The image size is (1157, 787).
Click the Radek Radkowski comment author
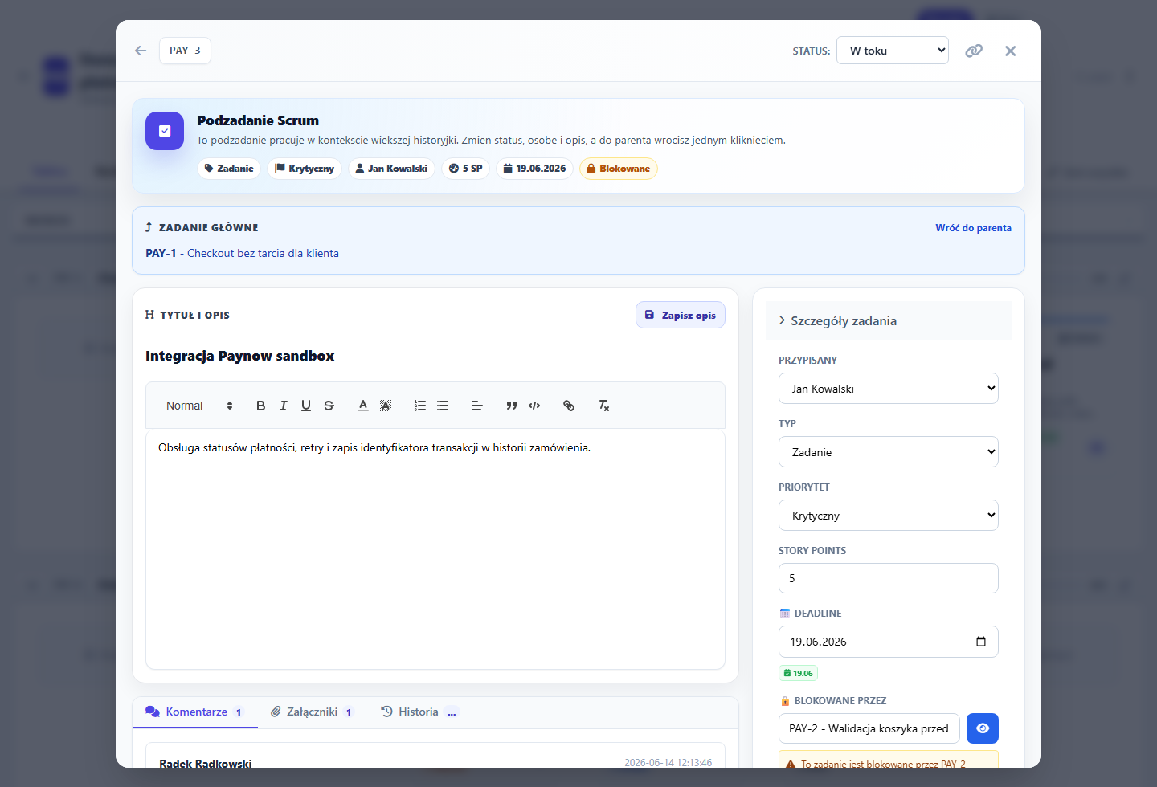(206, 762)
